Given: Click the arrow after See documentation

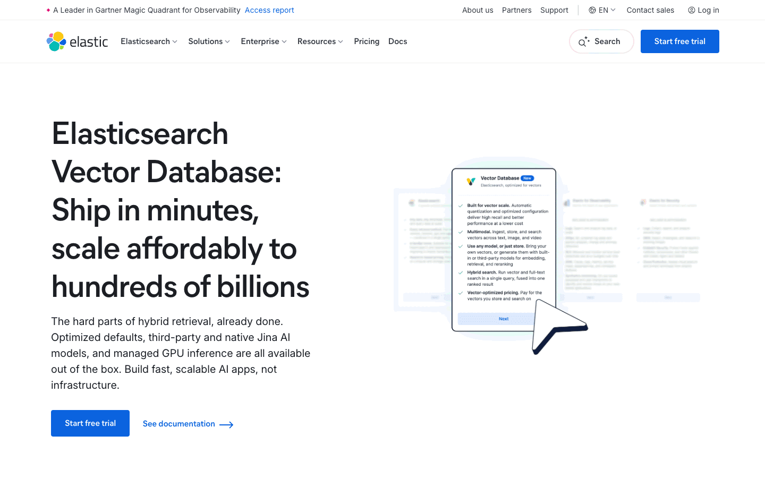Looking at the screenshot, I should (226, 424).
